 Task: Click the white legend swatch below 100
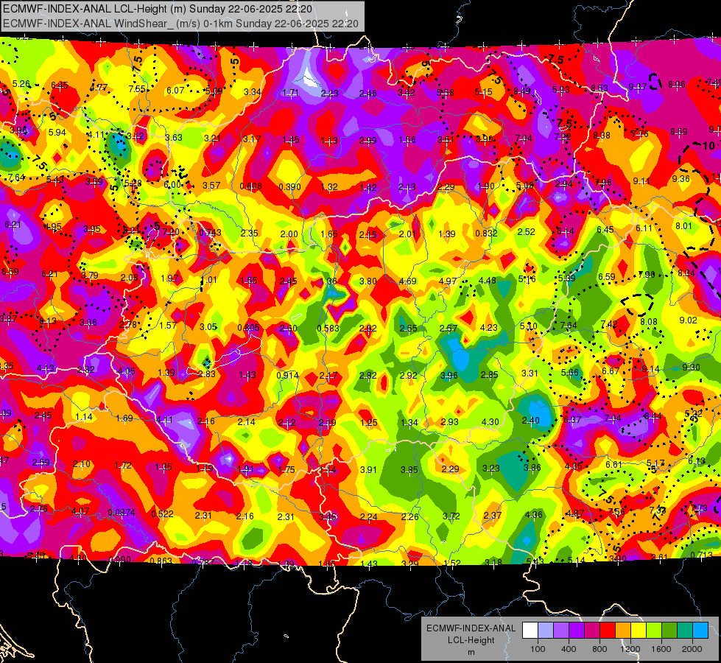530,631
